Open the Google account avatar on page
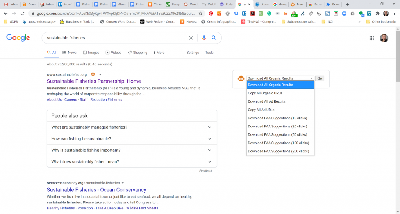400x214 pixels. click(384, 38)
